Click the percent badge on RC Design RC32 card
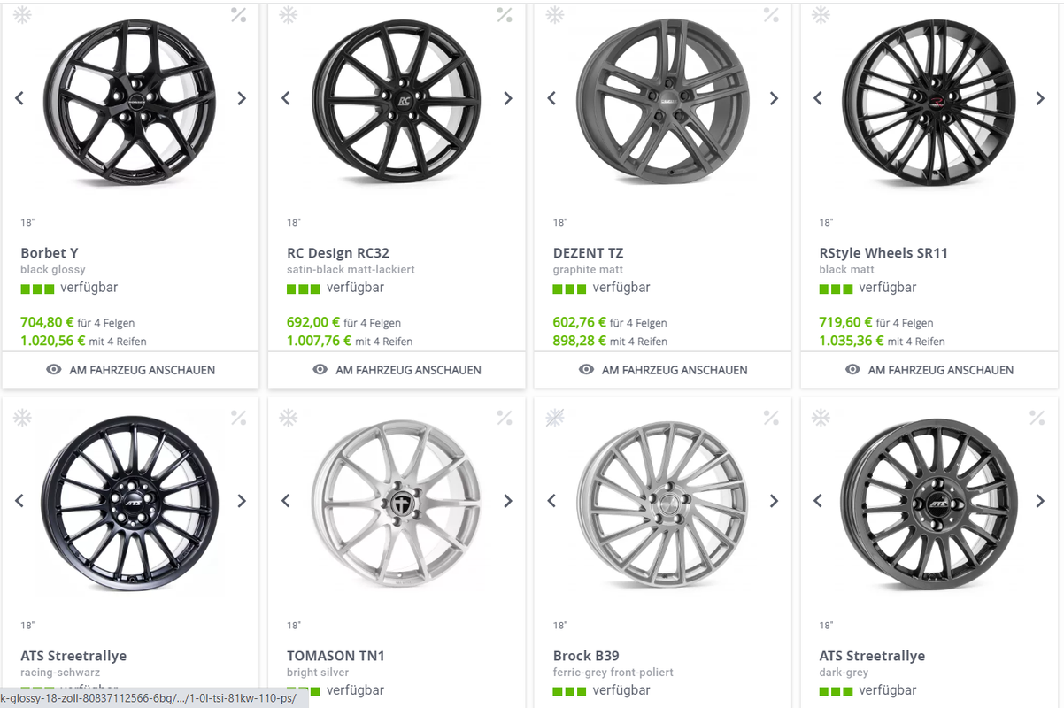This screenshot has height=708, width=1064. (505, 14)
